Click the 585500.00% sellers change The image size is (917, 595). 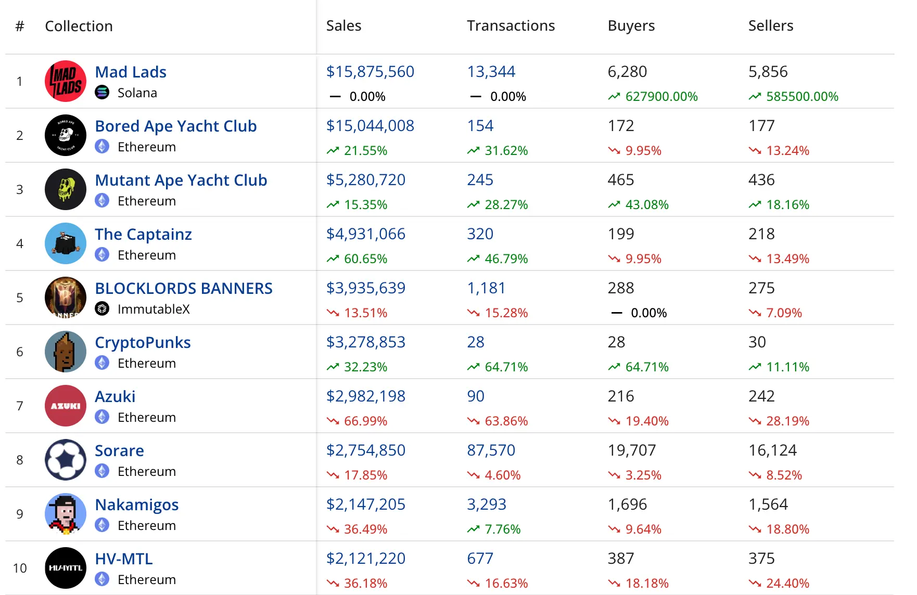802,97
